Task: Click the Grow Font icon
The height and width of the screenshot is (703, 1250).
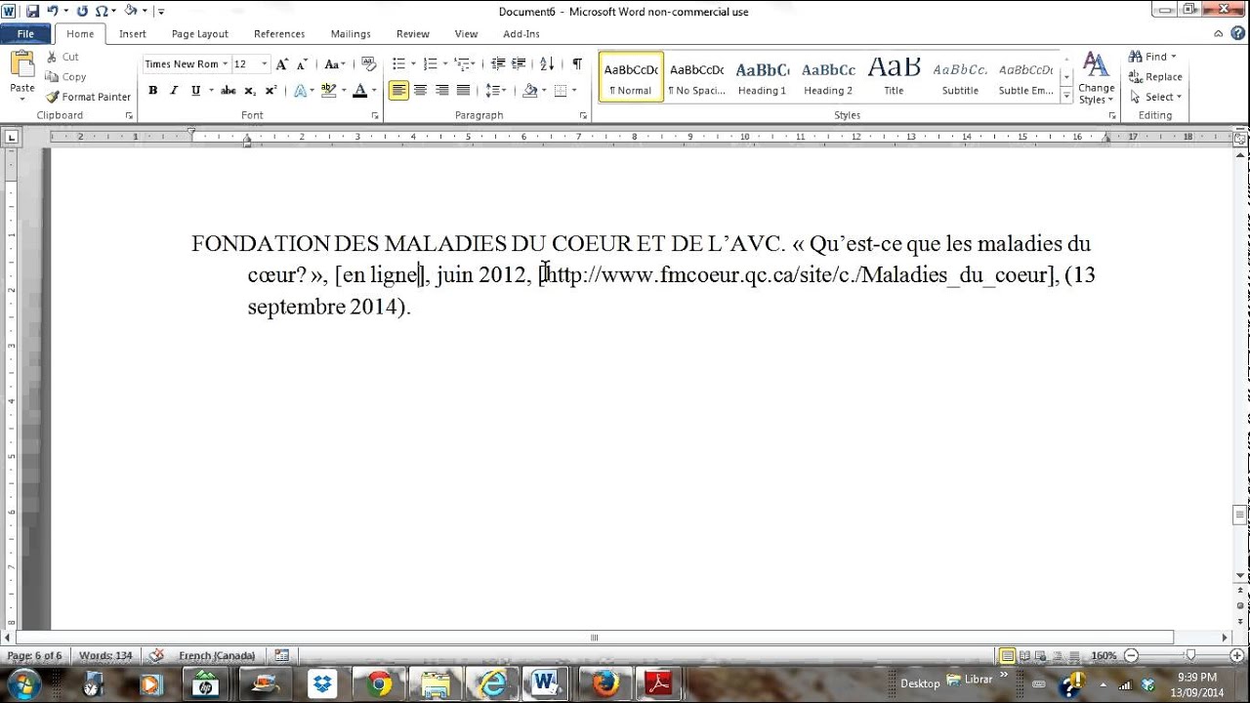Action: [282, 64]
